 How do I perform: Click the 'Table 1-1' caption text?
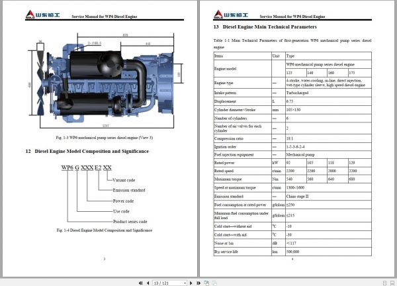pos(292,44)
